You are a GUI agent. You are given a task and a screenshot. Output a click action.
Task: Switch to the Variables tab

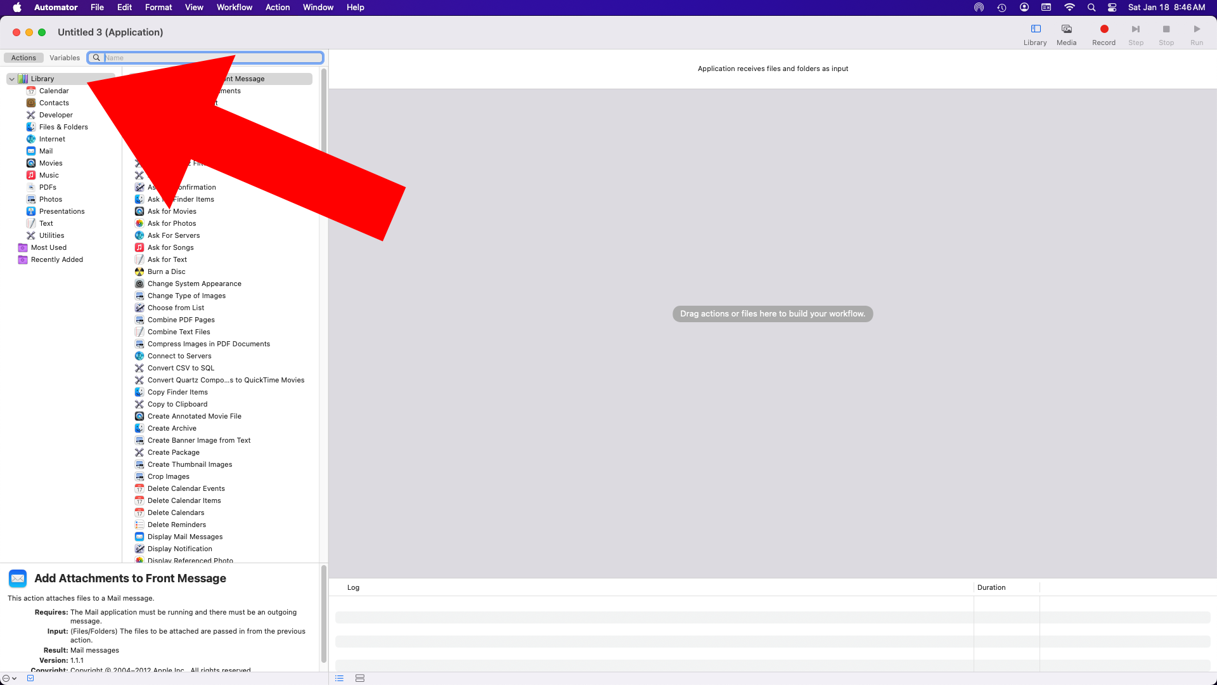tap(65, 58)
